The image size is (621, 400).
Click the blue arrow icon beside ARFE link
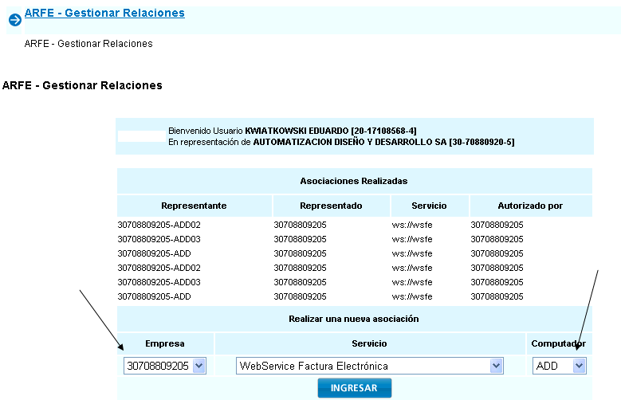coord(15,19)
